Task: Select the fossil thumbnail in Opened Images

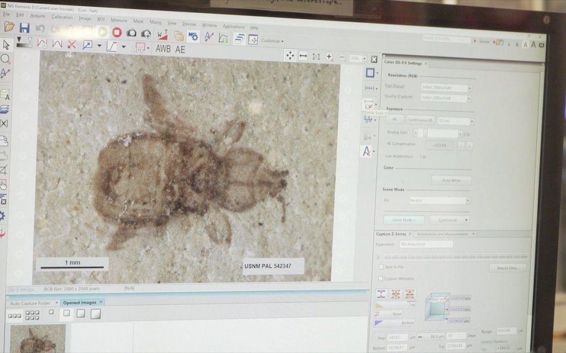Action: click(x=38, y=338)
